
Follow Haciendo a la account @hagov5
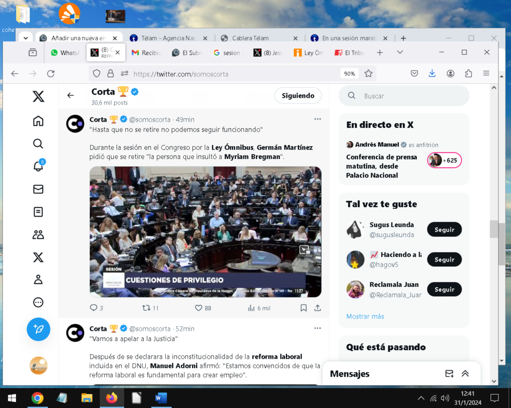pos(444,260)
